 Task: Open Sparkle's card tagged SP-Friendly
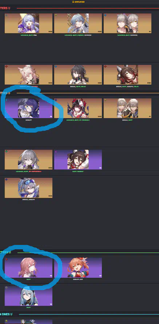(x=78, y=108)
